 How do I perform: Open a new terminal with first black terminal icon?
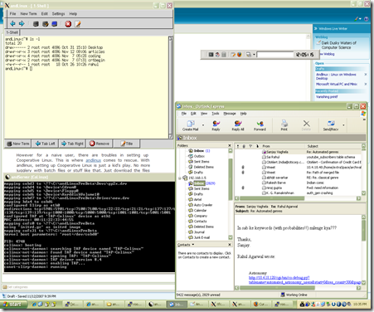(x=36, y=24)
